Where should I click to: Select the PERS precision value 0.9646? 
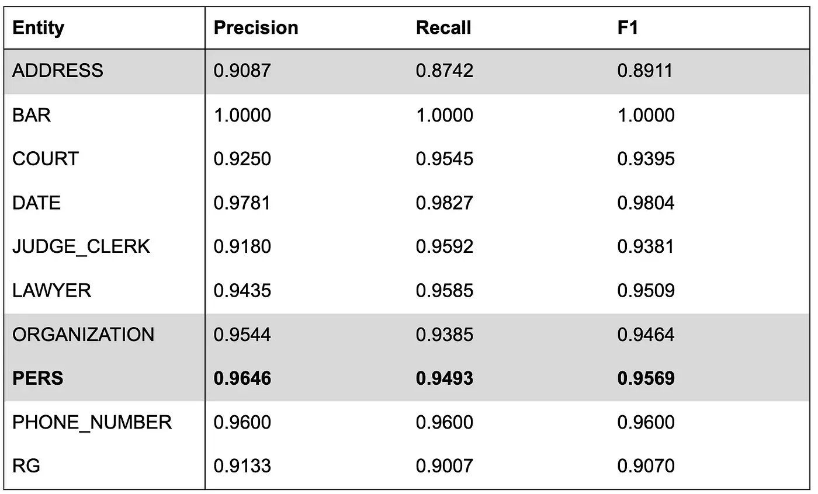coord(242,378)
